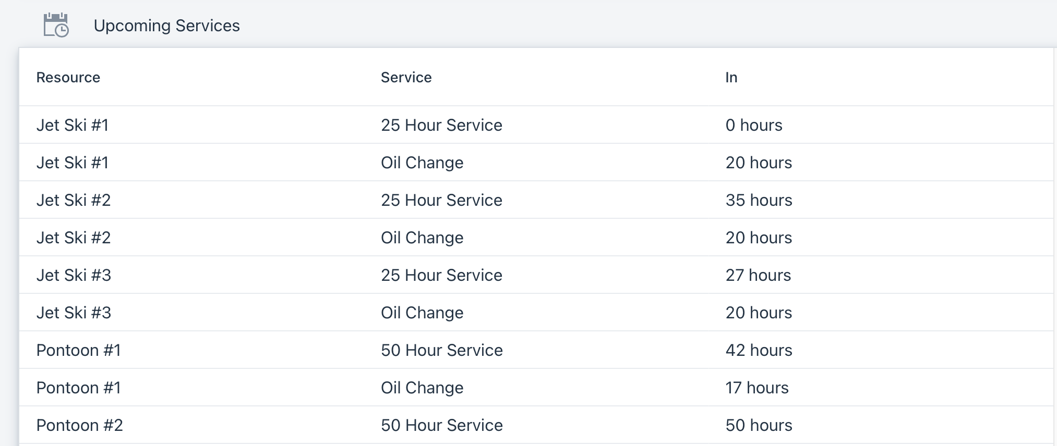Click Oil Change for Jet Ski #2
This screenshot has height=446, width=1057.
tap(422, 238)
